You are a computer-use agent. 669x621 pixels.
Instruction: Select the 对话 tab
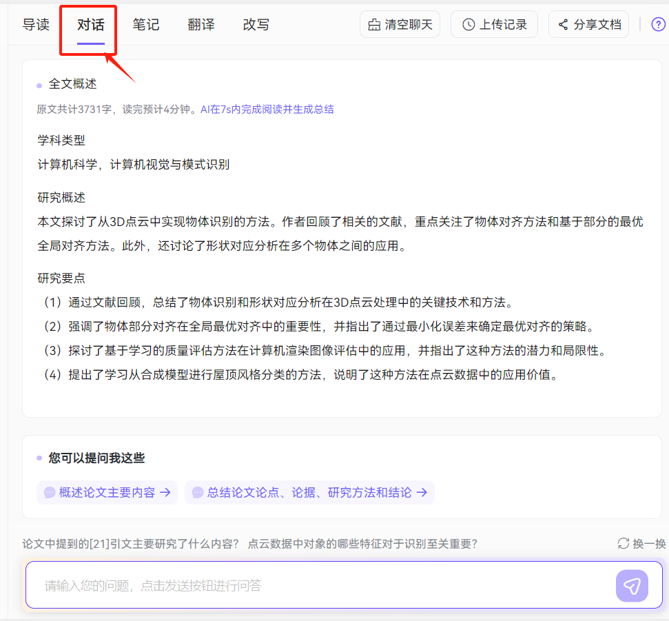tap(90, 25)
